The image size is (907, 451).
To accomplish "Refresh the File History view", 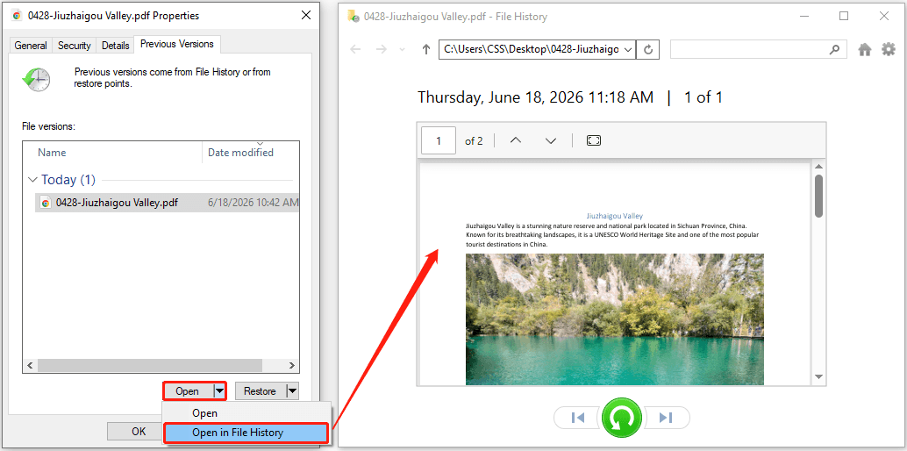I will [648, 50].
